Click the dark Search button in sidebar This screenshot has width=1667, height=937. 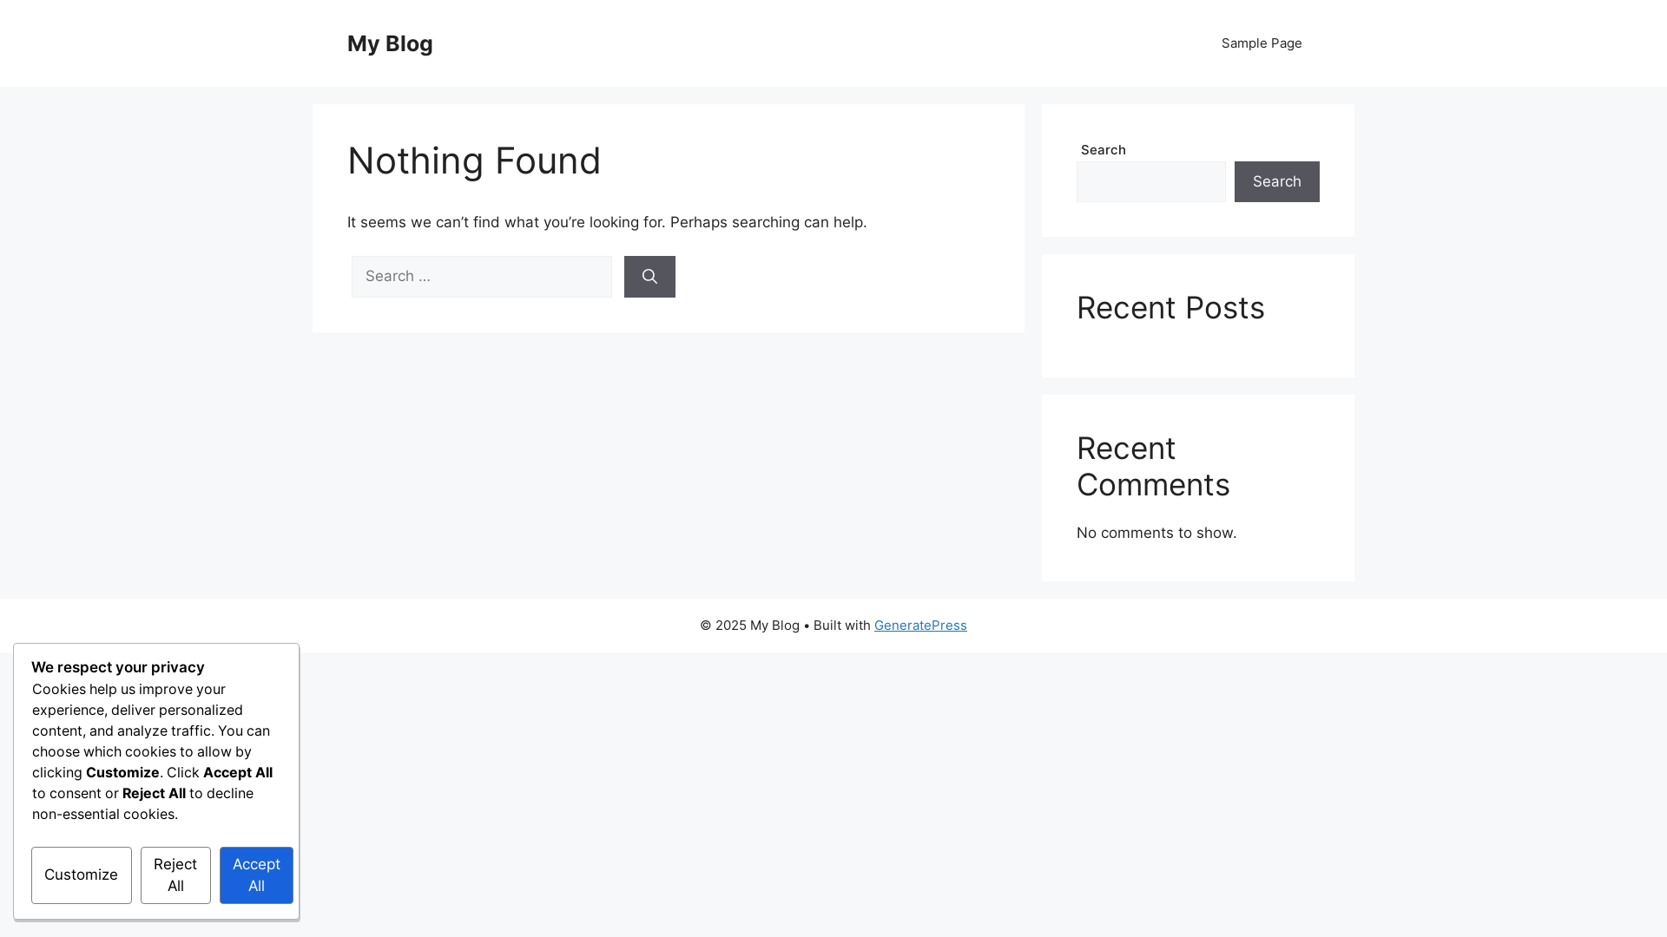click(1277, 181)
